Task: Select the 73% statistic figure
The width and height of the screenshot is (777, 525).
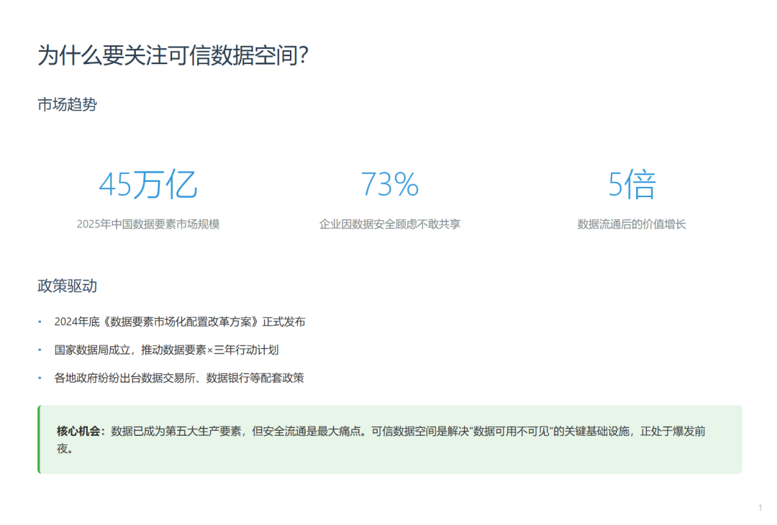Action: click(389, 184)
